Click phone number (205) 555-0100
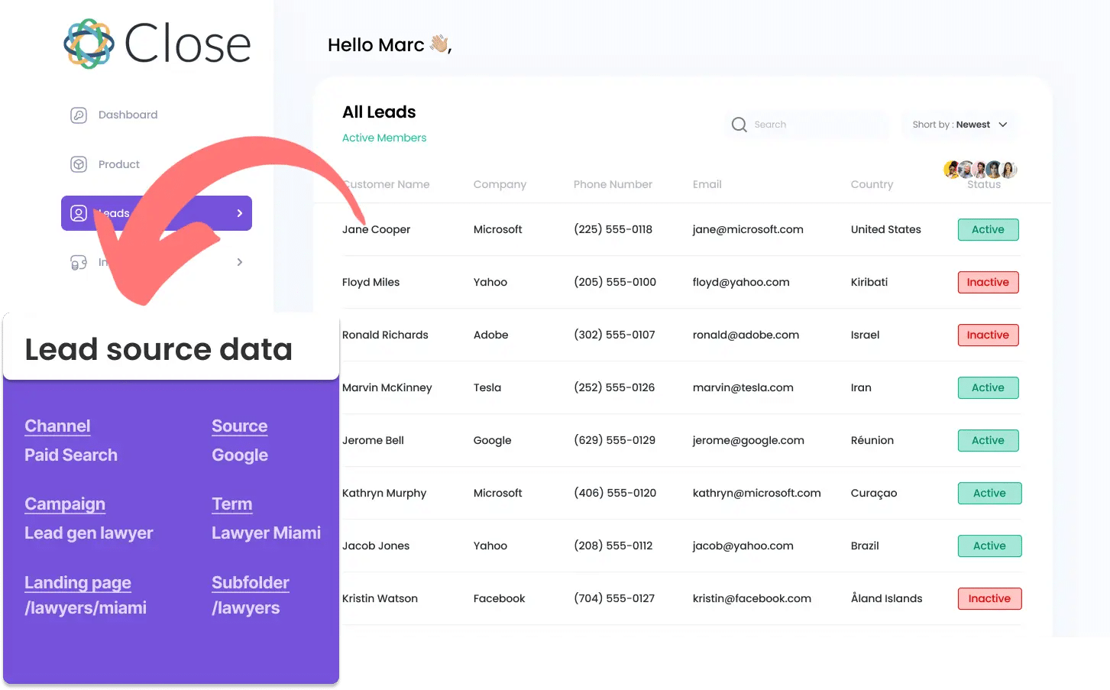This screenshot has width=1110, height=690. (615, 282)
